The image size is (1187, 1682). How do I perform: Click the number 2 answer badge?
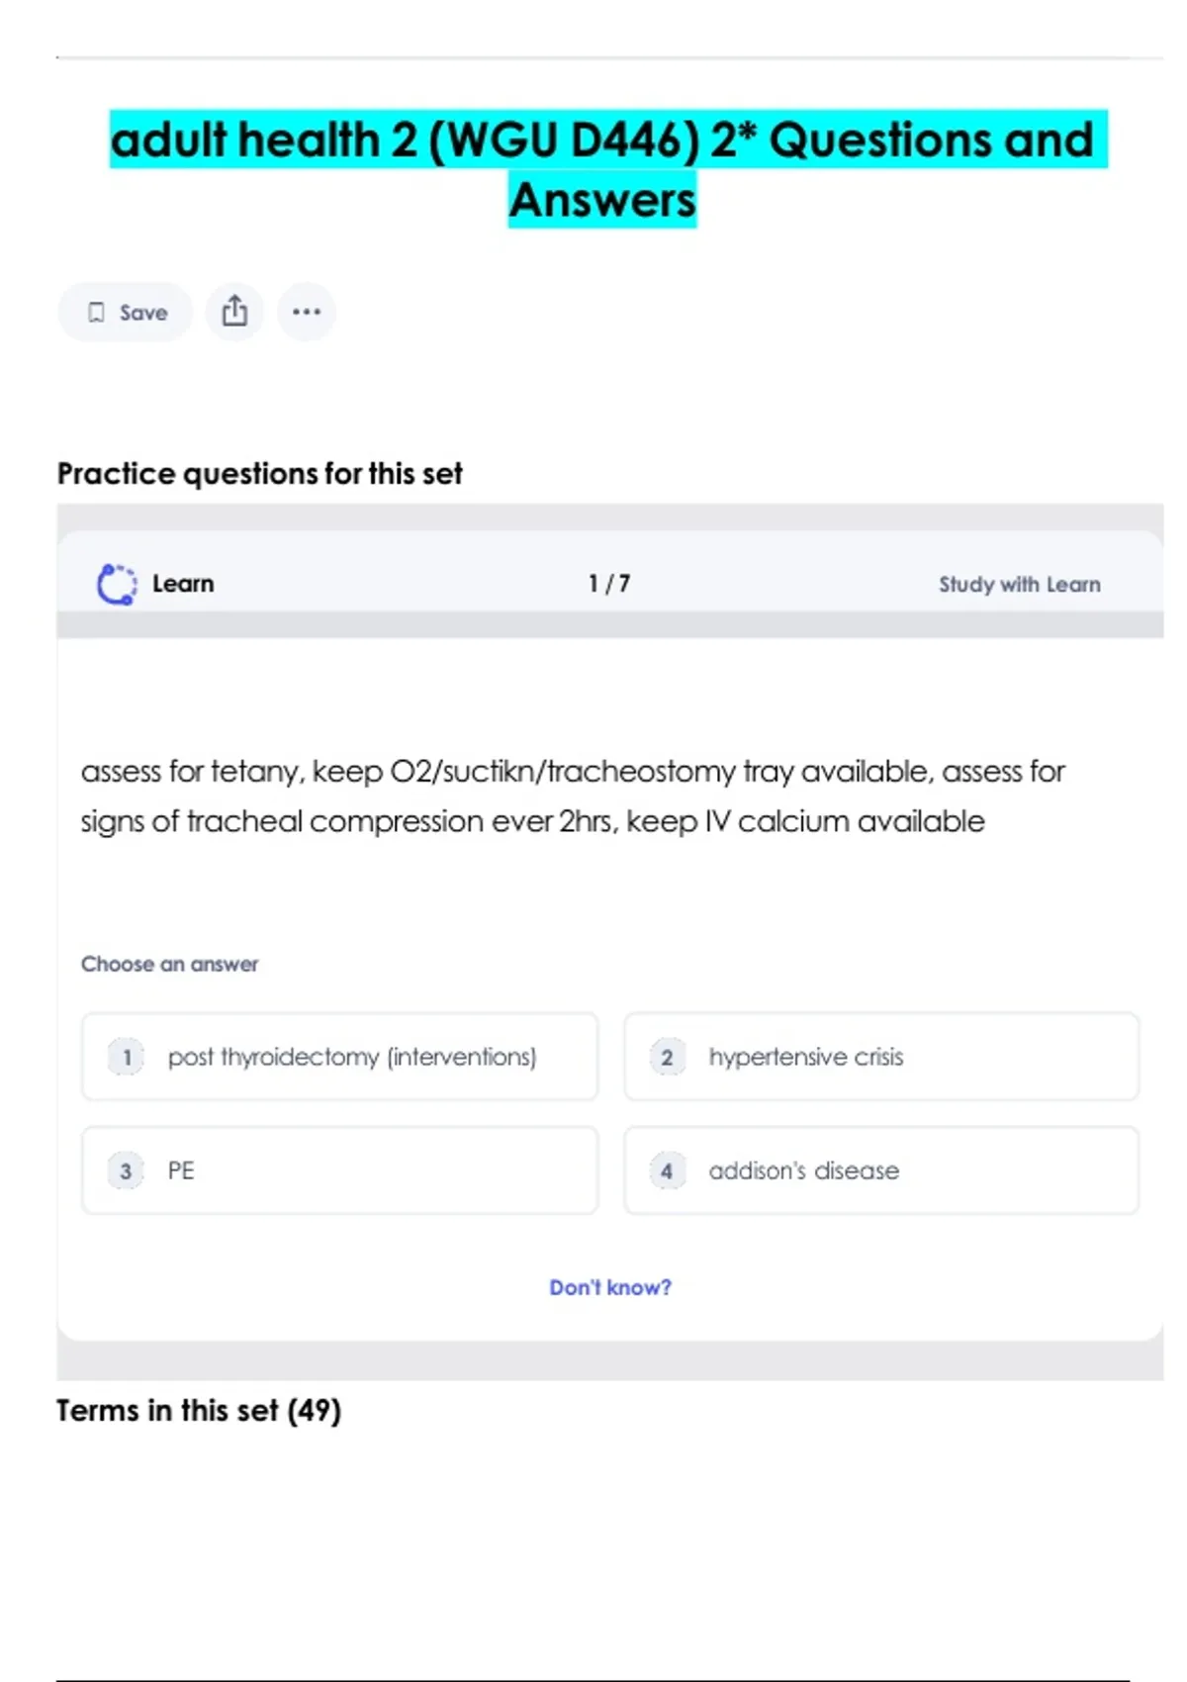667,1057
